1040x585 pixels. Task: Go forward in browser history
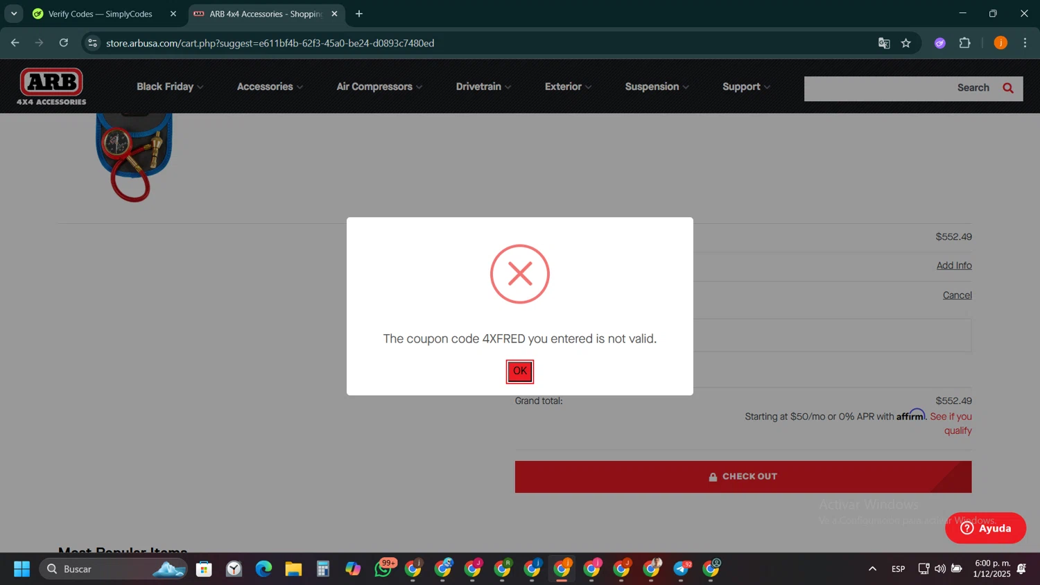tap(40, 43)
